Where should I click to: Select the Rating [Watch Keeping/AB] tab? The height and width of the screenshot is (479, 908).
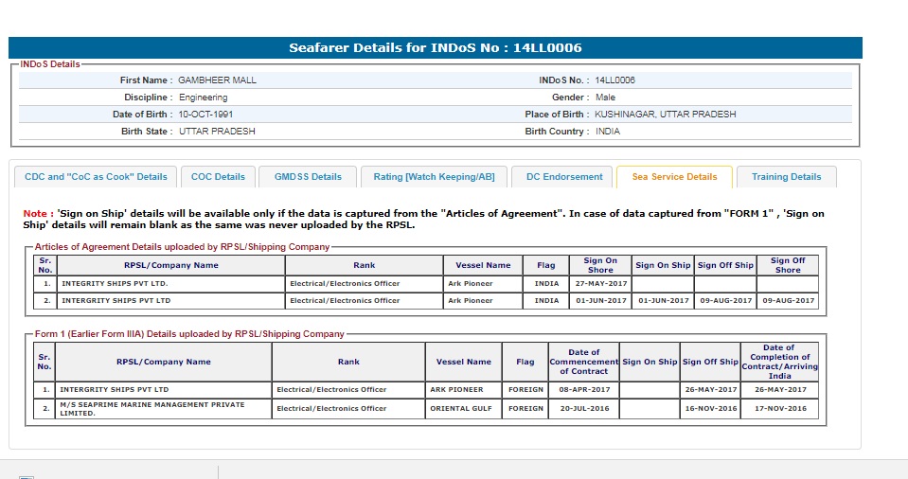pyautogui.click(x=434, y=177)
